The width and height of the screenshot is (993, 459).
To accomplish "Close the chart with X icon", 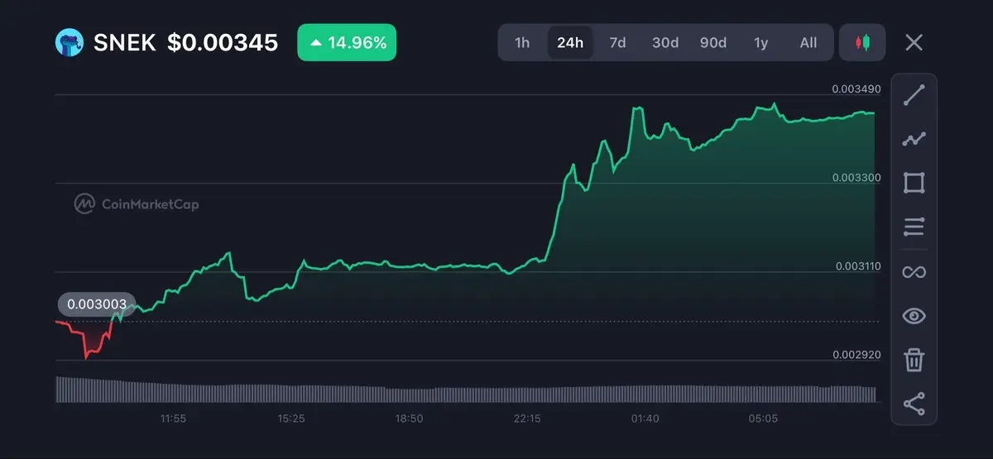I will pyautogui.click(x=914, y=42).
